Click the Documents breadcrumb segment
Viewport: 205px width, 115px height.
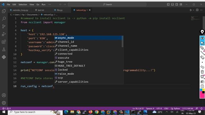pyautogui.click(x=32, y=15)
